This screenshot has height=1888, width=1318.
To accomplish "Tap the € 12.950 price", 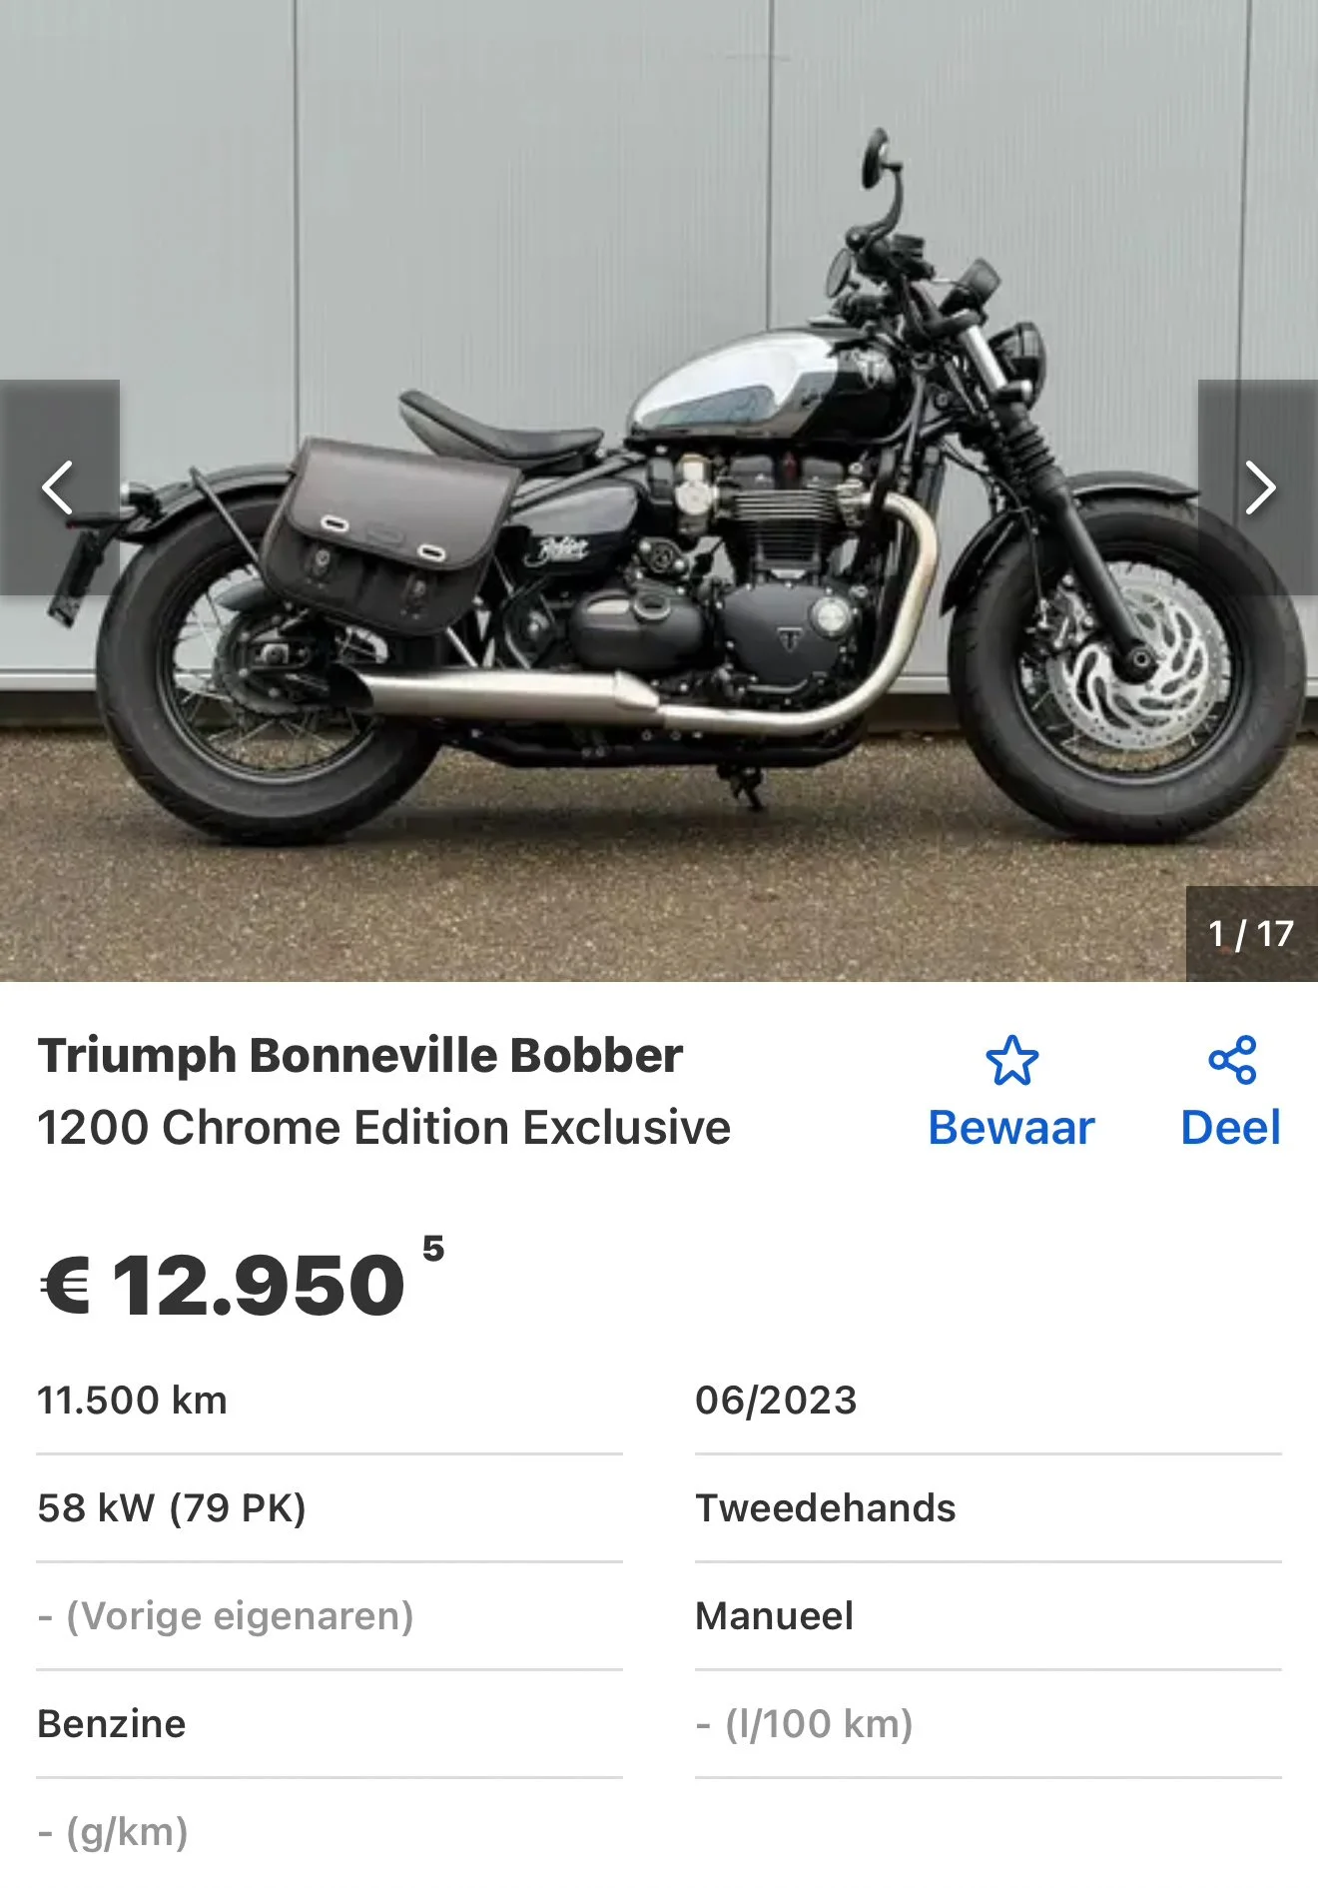I will pyautogui.click(x=223, y=1285).
